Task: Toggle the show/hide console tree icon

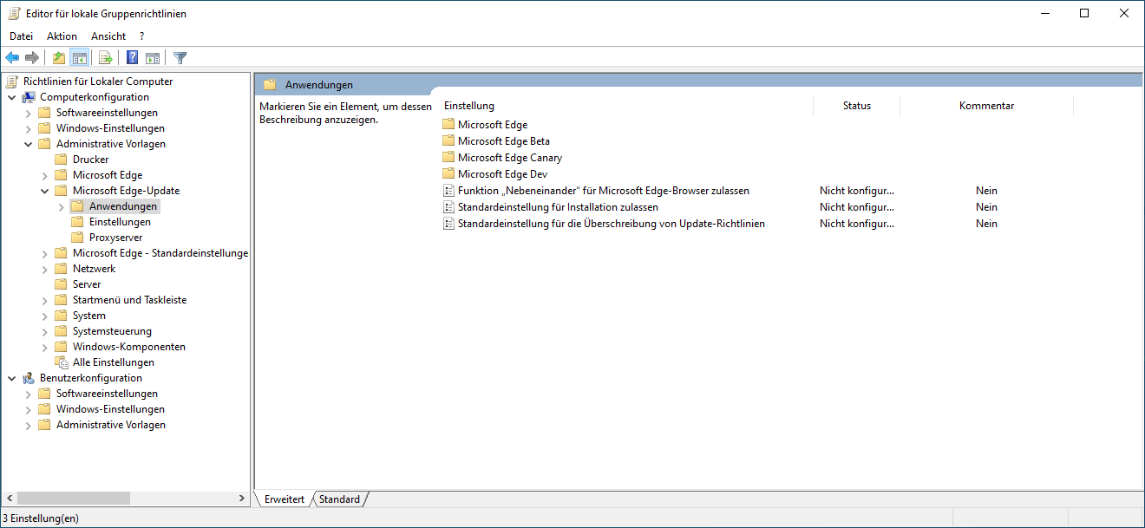Action: (79, 58)
